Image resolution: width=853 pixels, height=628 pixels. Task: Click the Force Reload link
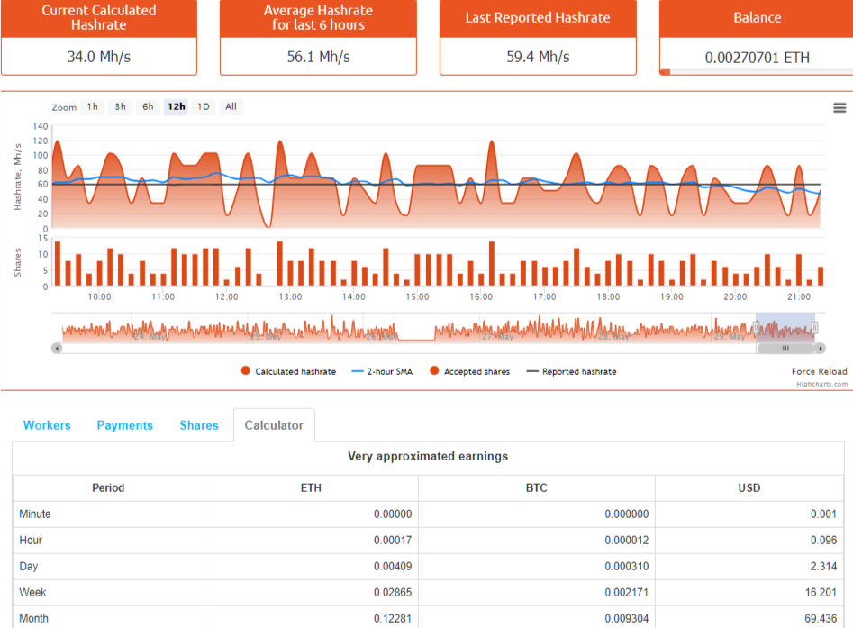819,371
